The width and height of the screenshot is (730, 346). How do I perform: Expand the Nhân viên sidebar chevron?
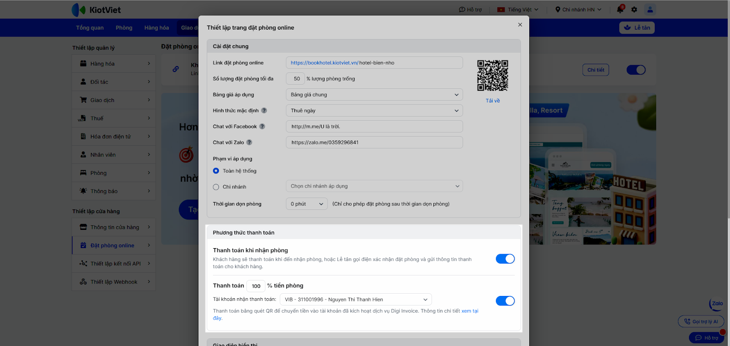point(149,155)
